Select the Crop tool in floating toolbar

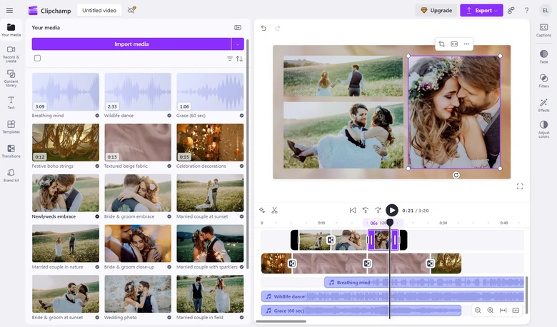[x=441, y=44]
